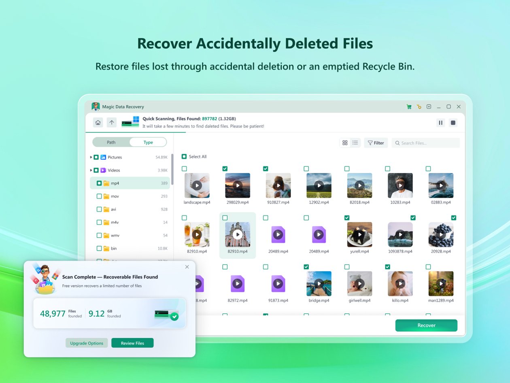Check the 82018.mp4 checkbox
Screen dimensions: 510x383
tap(347, 168)
